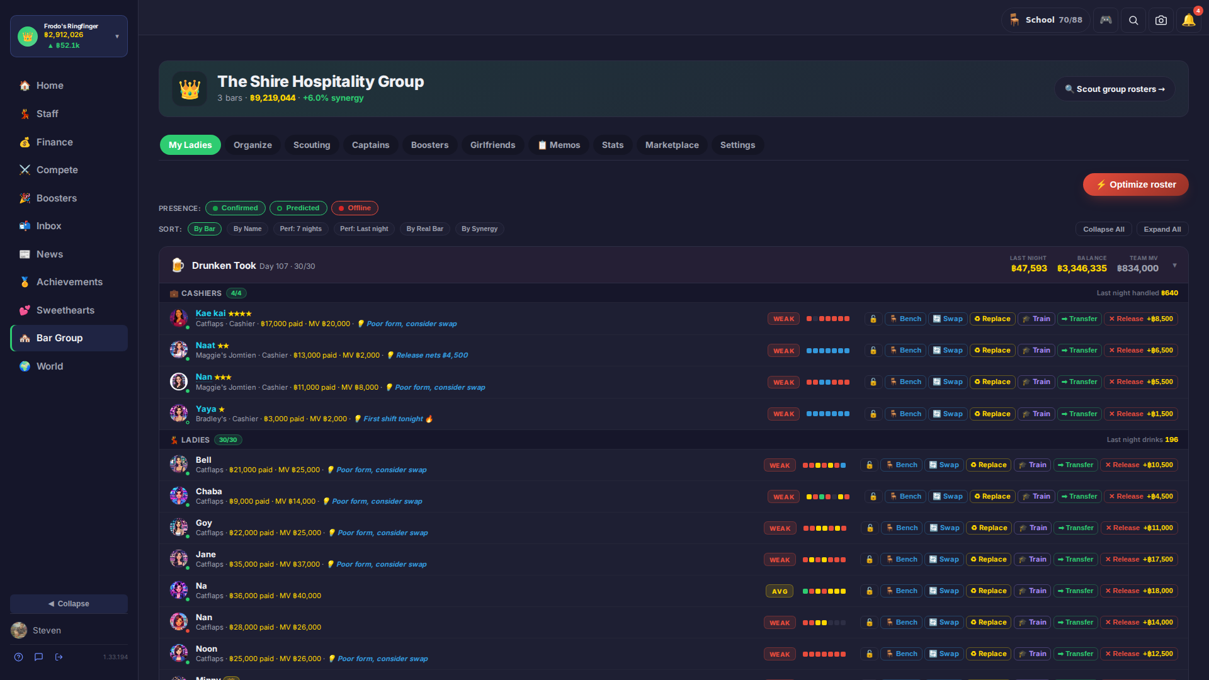Open the help question mark icon
Viewport: 1209px width, 680px height.
(x=19, y=657)
